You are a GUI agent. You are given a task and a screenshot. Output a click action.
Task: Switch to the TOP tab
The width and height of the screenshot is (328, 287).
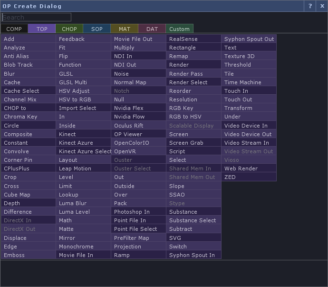point(42,29)
